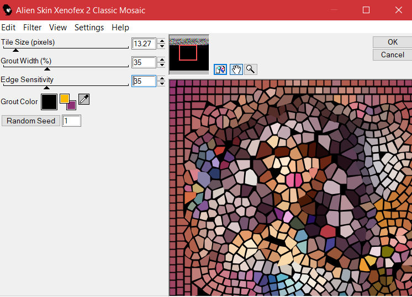Click the navigator thumbnail red viewport box
The width and height of the screenshot is (412, 297).
coord(188,53)
